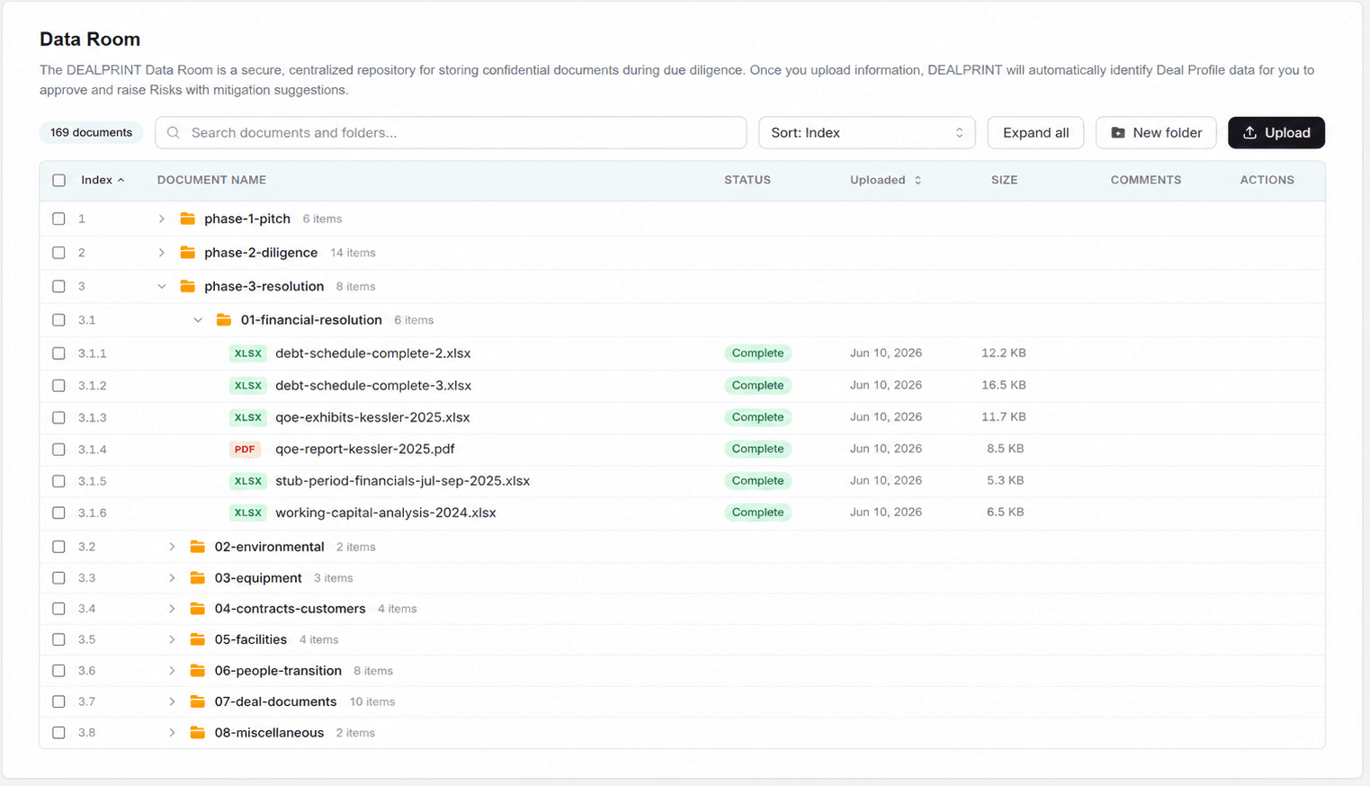Click the folder icon for 08-miscellaneous

[198, 733]
